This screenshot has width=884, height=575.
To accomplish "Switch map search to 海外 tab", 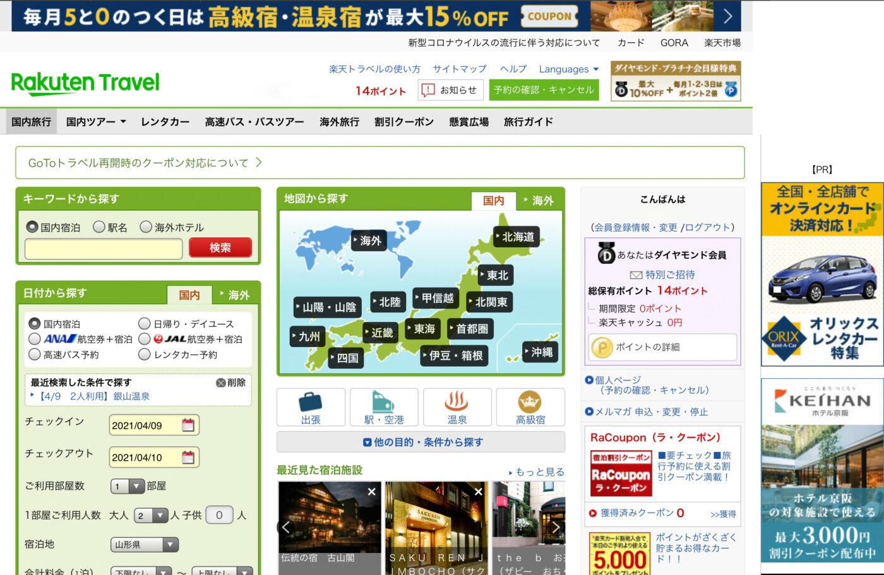I will 539,201.
